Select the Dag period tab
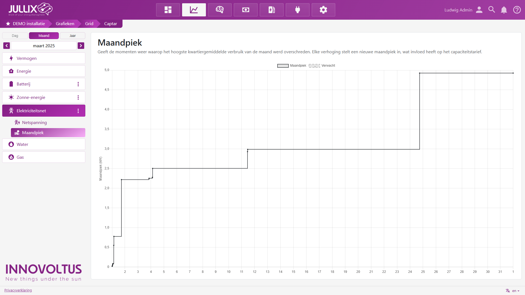 pyautogui.click(x=15, y=36)
